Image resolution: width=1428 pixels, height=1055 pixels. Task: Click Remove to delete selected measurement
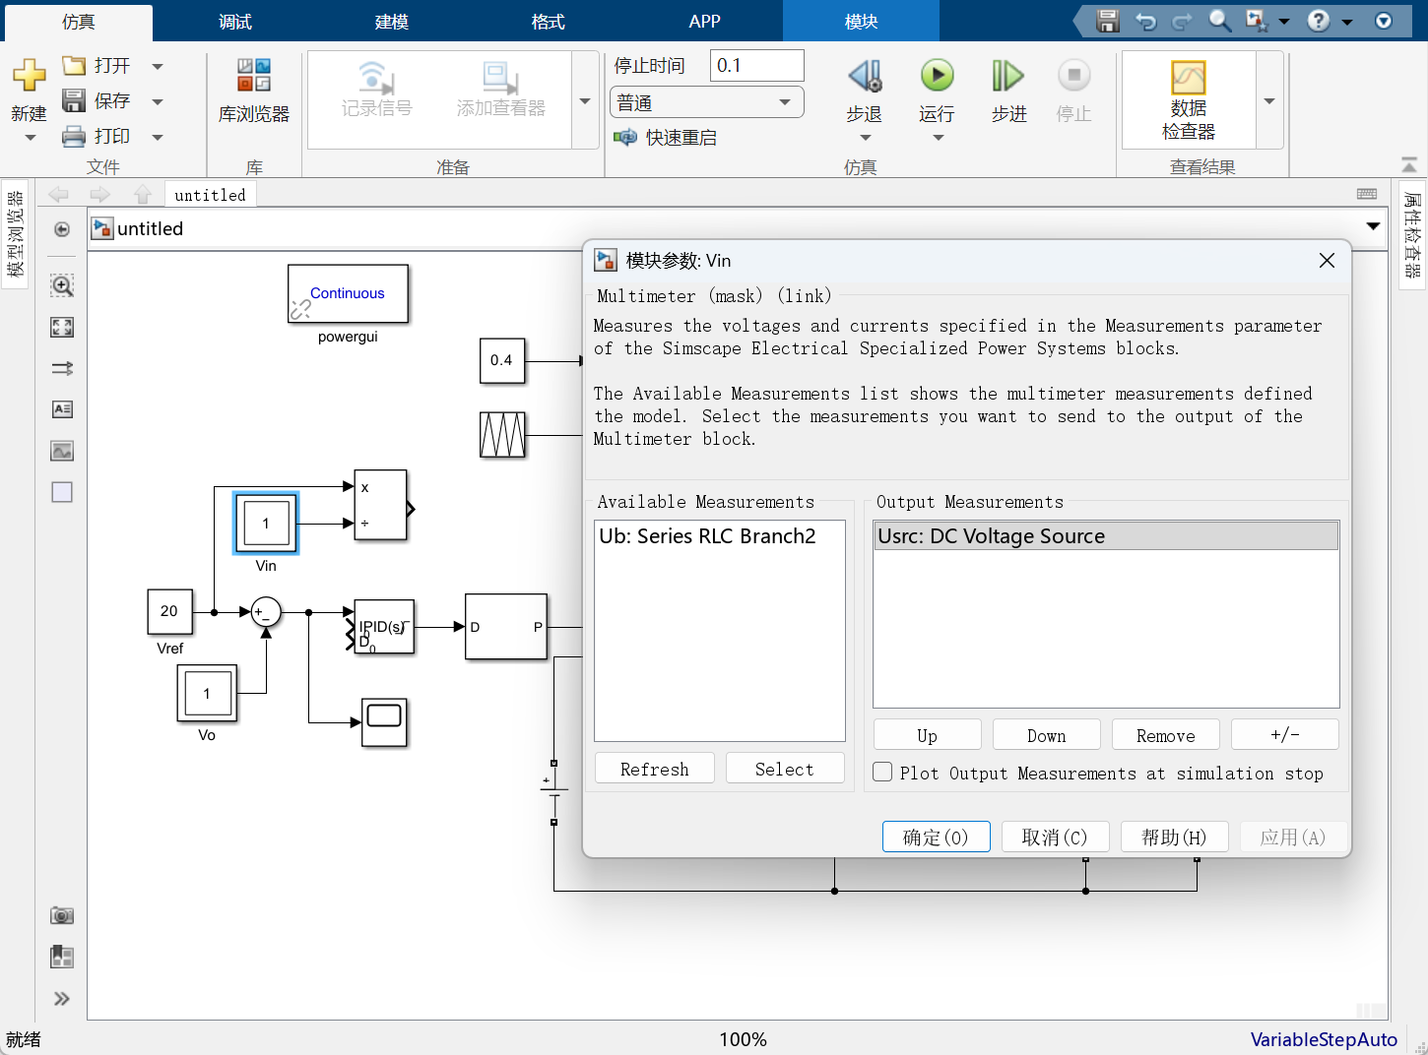pos(1166,735)
